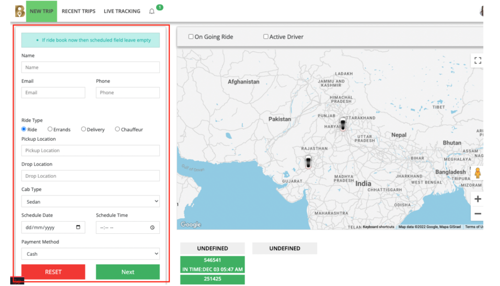Open the Schedule Time clock picker

(152, 228)
